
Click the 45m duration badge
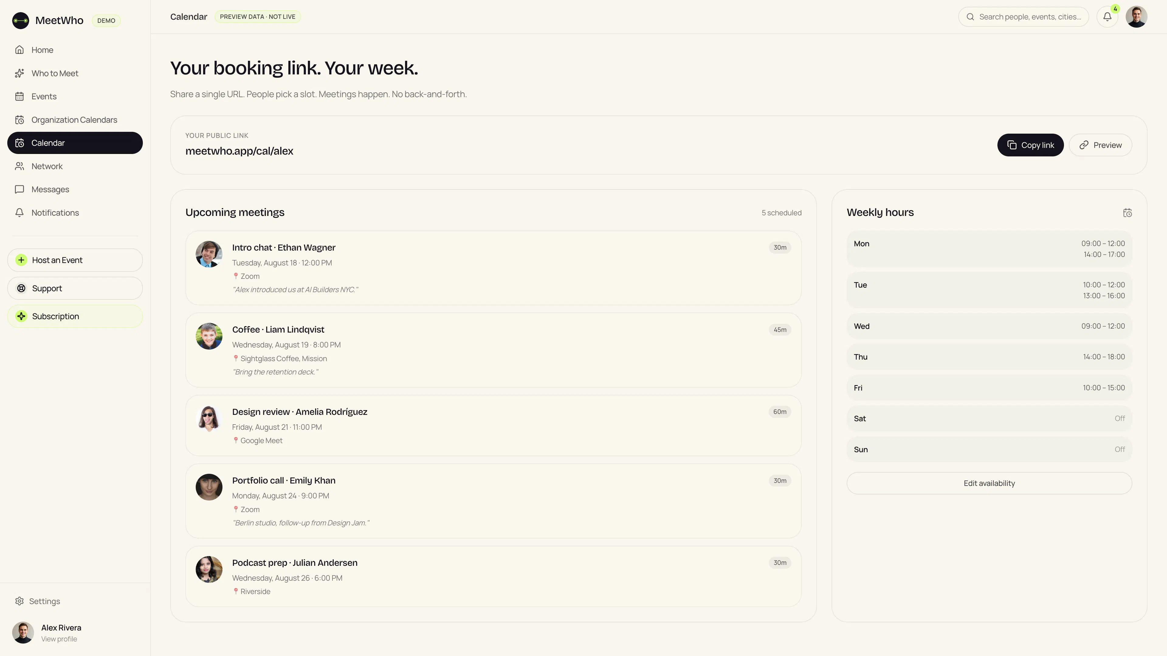click(780, 330)
